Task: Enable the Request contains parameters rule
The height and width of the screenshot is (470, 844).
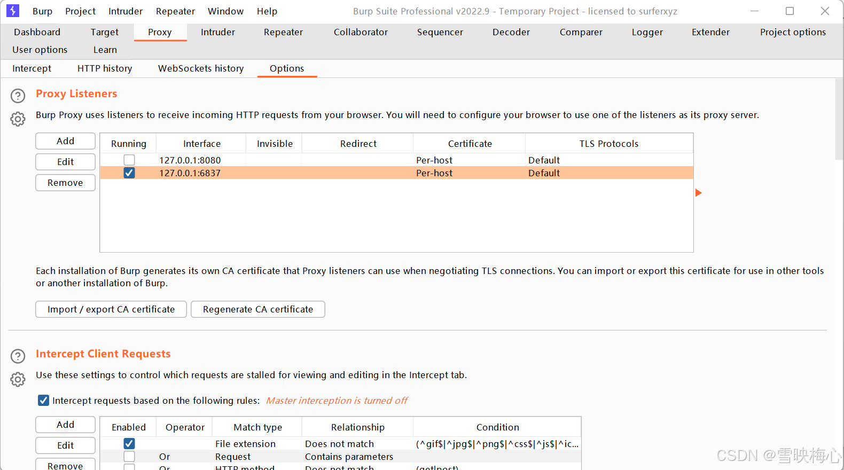Action: point(129,456)
